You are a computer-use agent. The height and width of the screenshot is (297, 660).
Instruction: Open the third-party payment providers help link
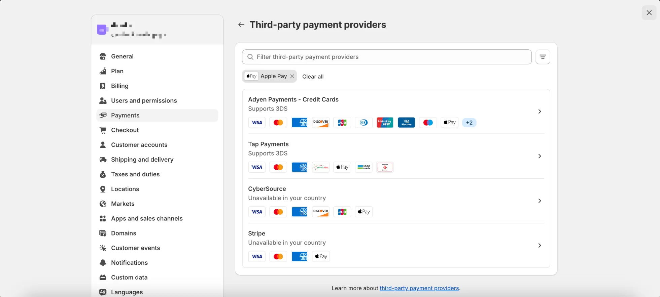click(419, 288)
